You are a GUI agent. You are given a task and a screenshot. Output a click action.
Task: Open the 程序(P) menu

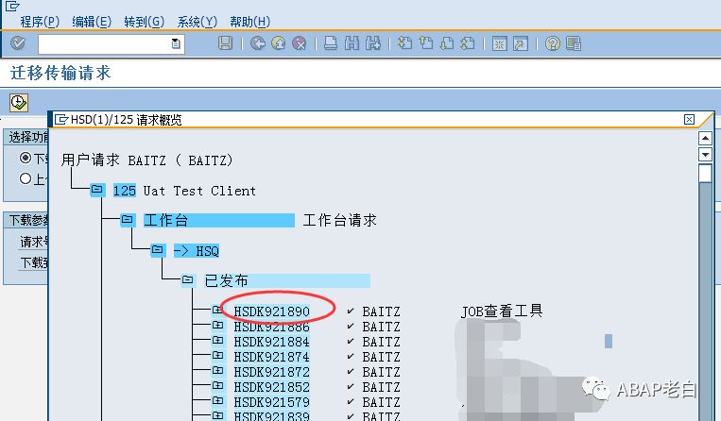tap(40, 22)
